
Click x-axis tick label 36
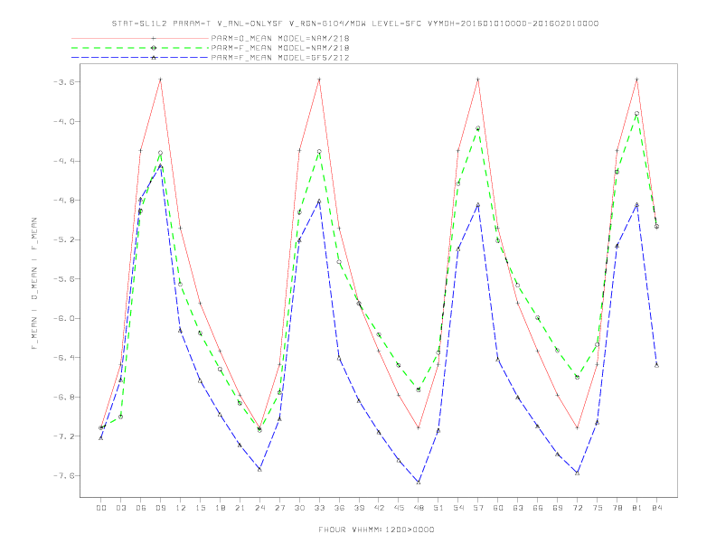click(339, 508)
